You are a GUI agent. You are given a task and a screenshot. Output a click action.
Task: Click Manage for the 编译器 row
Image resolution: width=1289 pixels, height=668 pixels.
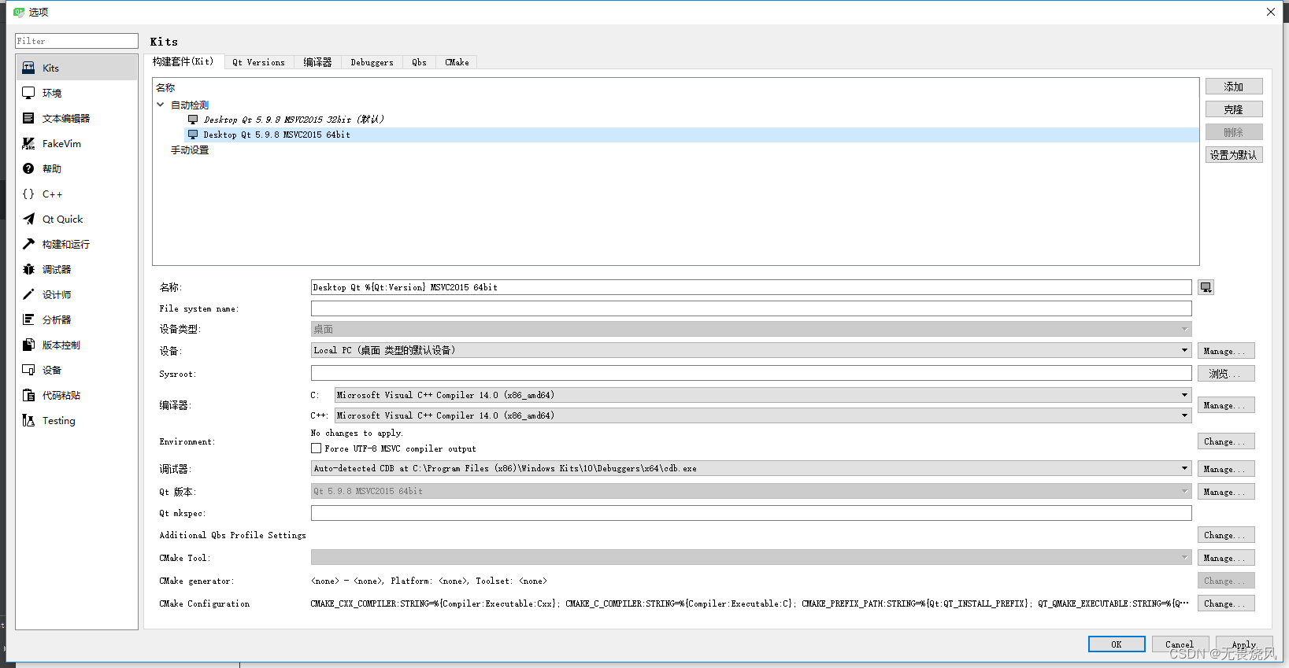click(1226, 405)
